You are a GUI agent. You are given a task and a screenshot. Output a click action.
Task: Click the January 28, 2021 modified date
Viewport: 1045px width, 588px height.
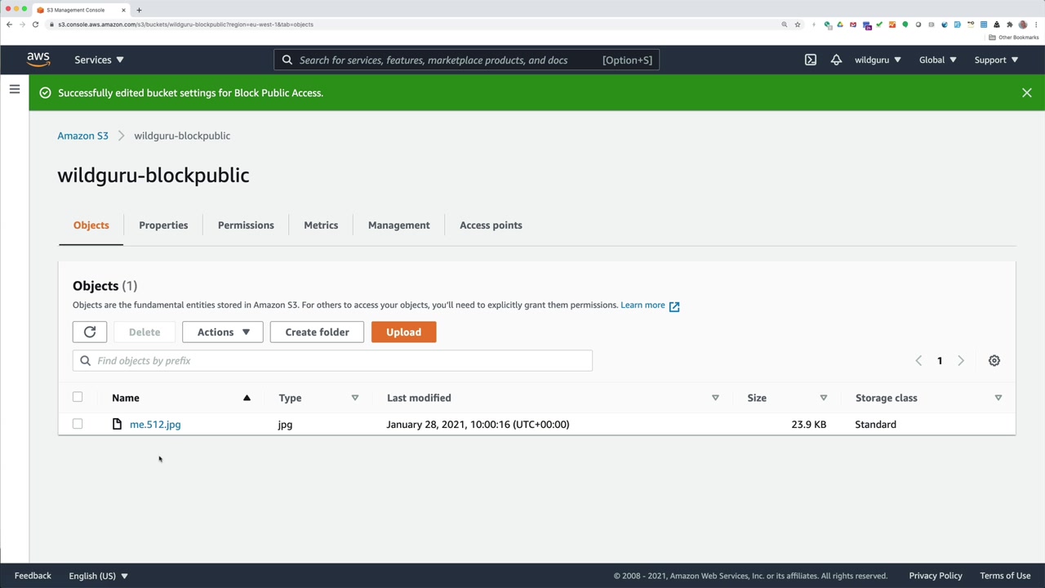click(x=478, y=425)
